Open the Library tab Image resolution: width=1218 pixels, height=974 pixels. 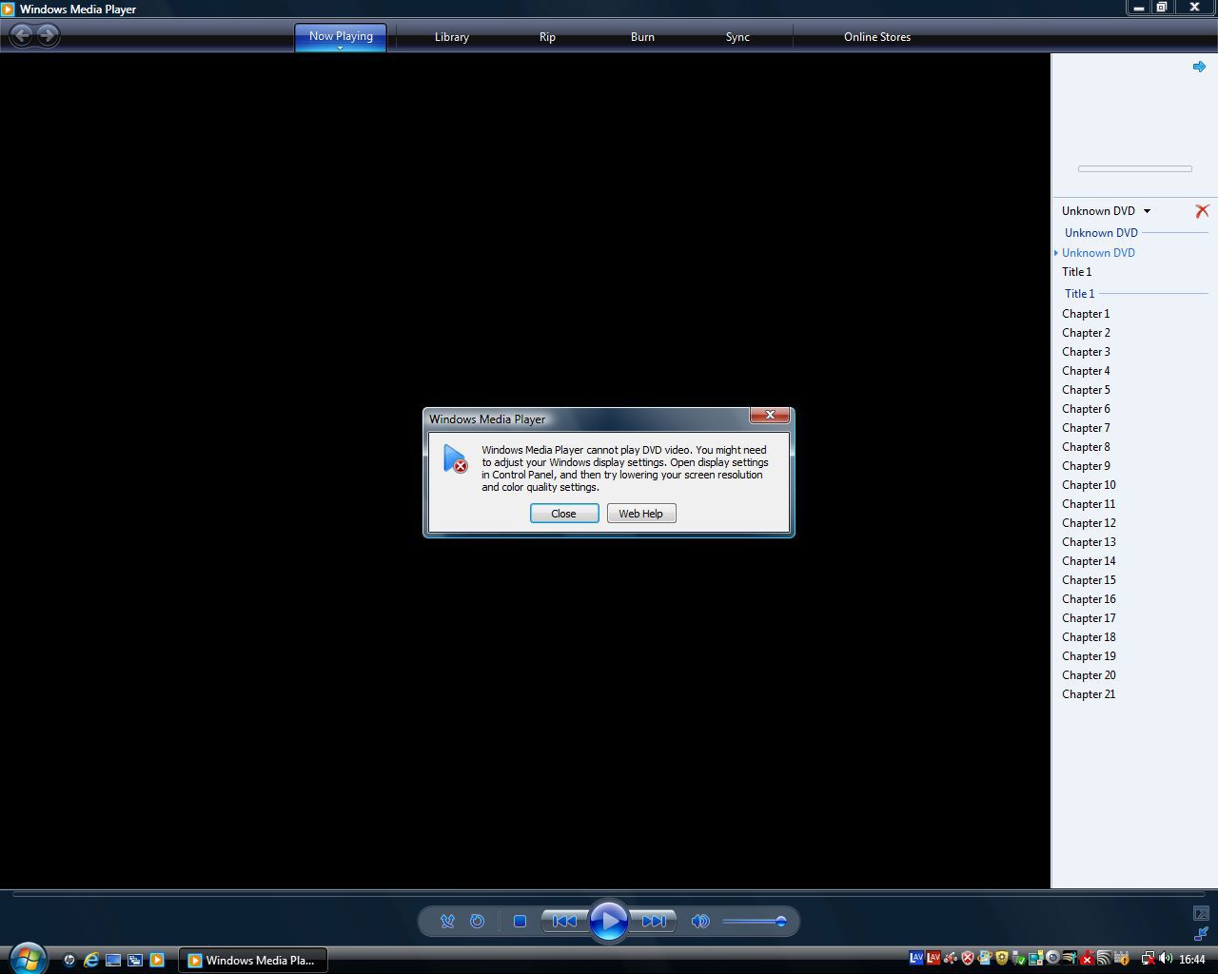(452, 37)
